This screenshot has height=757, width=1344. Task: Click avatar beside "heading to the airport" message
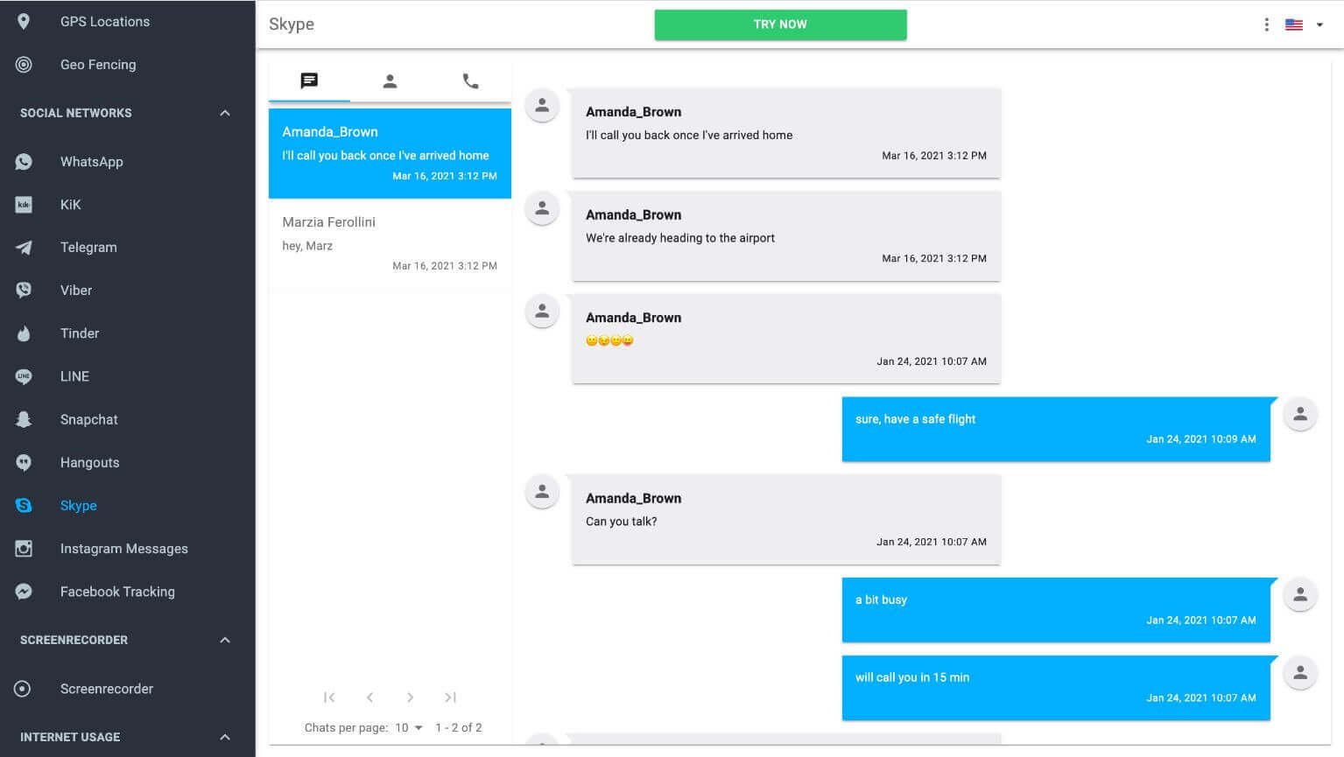[x=542, y=208]
